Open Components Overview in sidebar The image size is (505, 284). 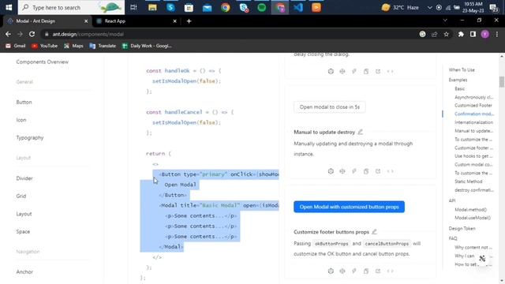(42, 62)
